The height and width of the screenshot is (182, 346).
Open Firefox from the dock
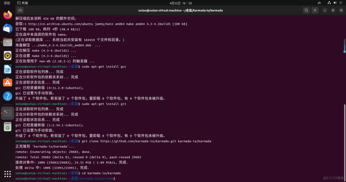coord(7,15)
